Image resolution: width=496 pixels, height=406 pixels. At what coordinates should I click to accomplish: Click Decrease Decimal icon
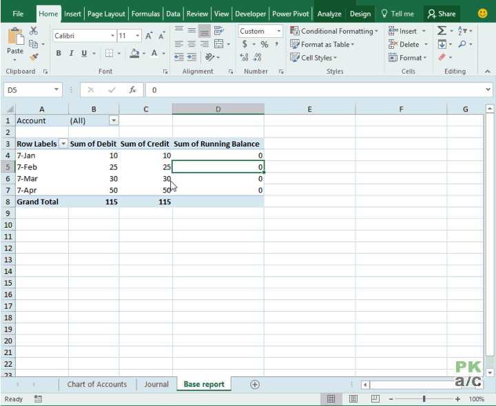pyautogui.click(x=257, y=57)
